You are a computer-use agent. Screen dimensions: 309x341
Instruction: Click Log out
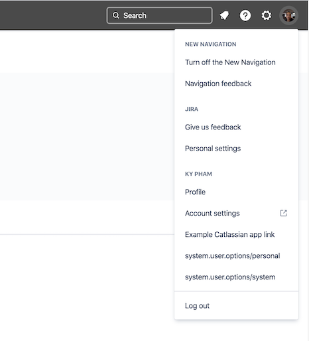(236, 306)
